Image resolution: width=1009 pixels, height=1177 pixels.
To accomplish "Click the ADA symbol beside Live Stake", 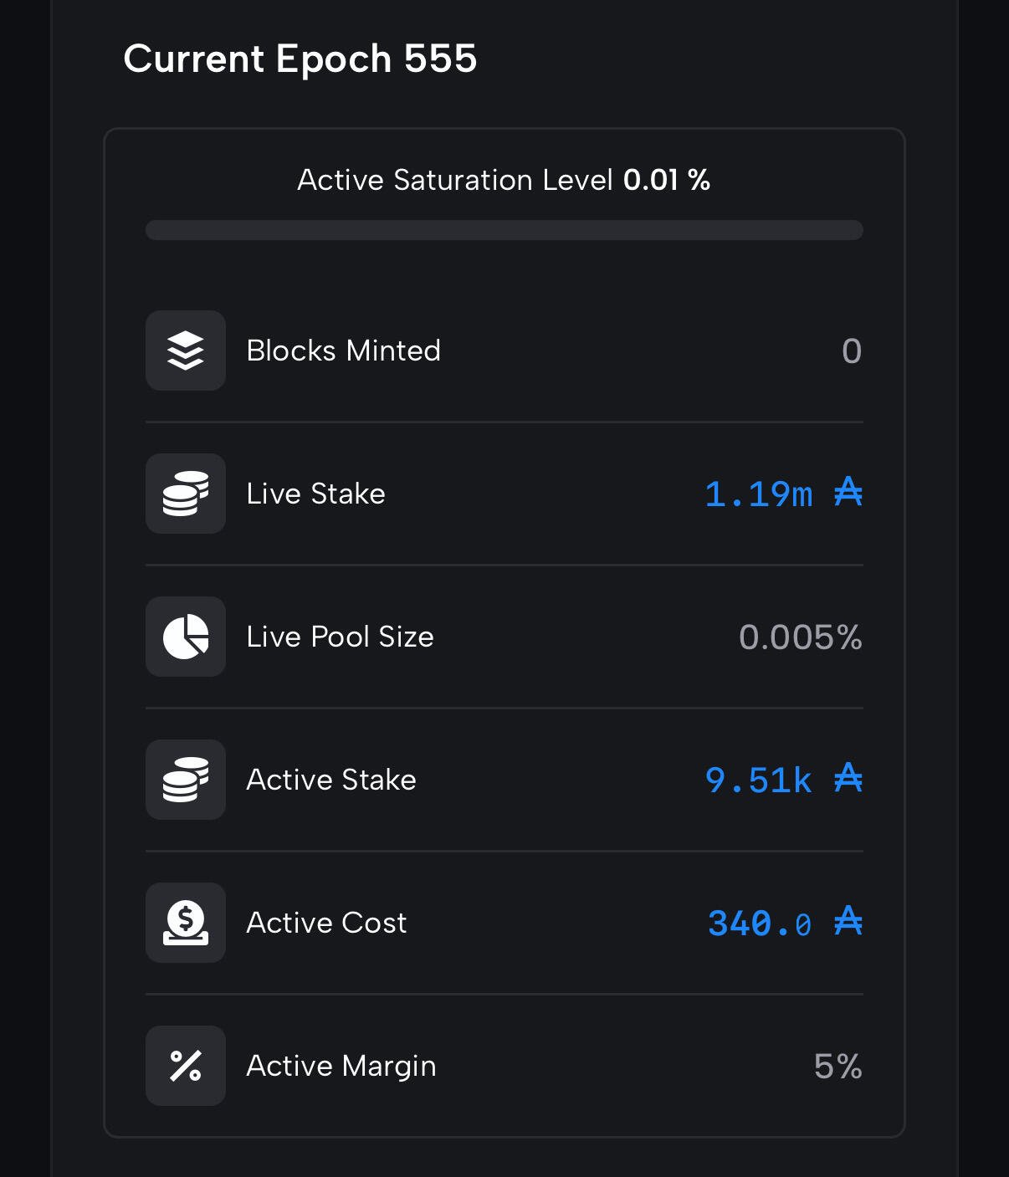I will [x=848, y=493].
